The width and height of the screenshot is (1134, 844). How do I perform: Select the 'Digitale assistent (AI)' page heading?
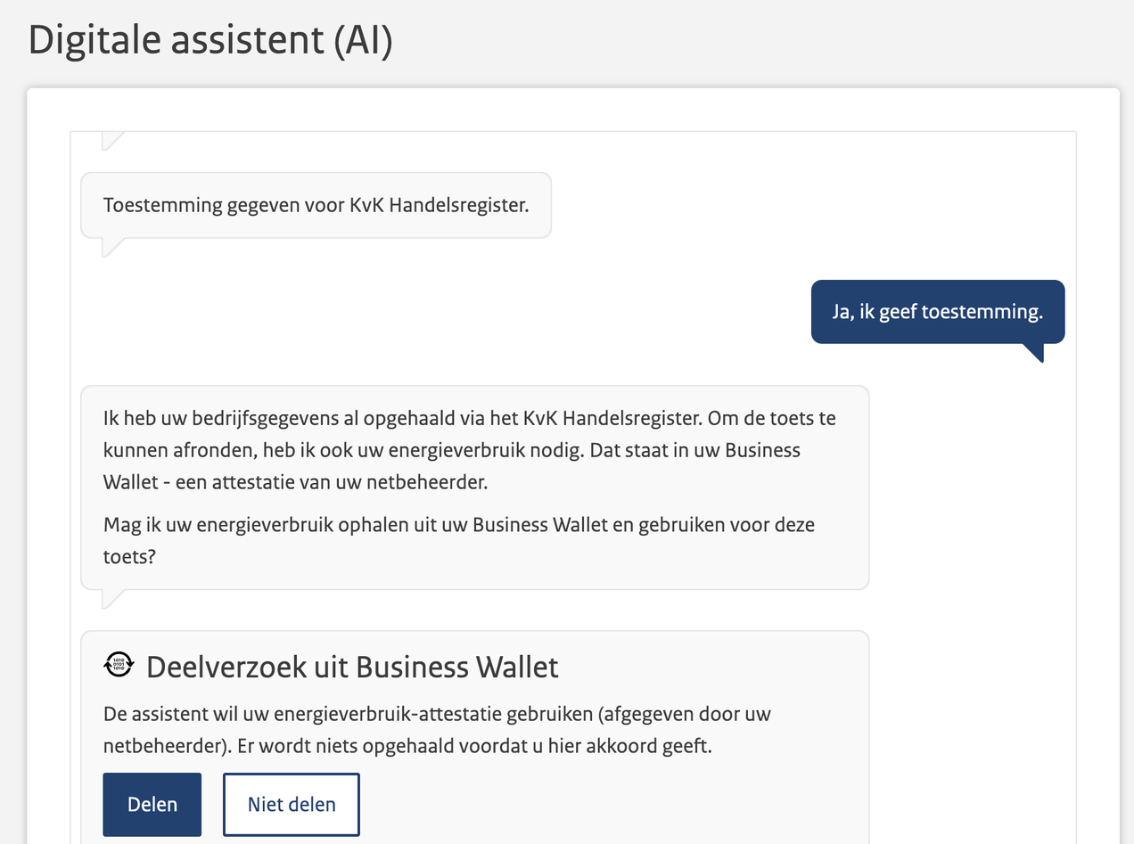pos(210,42)
